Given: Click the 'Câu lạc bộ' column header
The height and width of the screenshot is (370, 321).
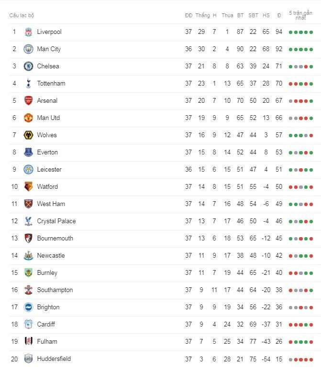Looking at the screenshot, I should click(x=22, y=15).
